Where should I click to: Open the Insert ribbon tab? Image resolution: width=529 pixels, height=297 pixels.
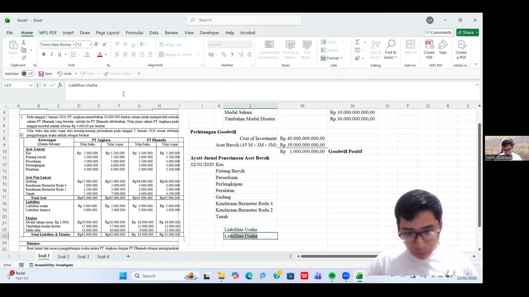click(x=68, y=33)
